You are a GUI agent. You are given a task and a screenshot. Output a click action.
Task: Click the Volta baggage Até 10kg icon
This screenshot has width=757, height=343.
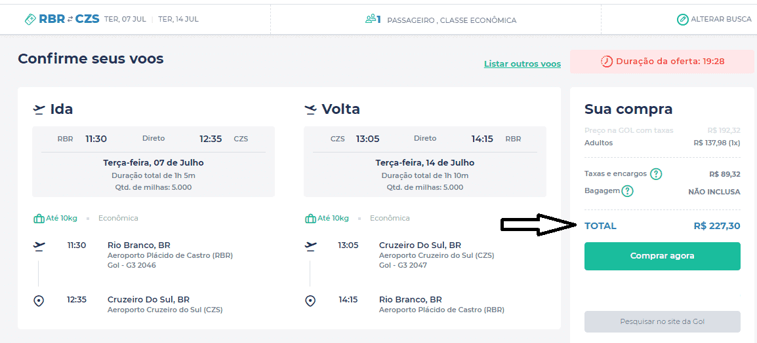tap(310, 218)
